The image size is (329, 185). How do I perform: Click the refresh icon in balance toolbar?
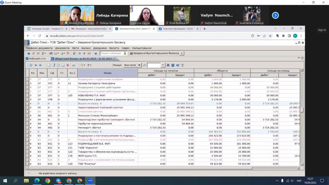[31, 65]
